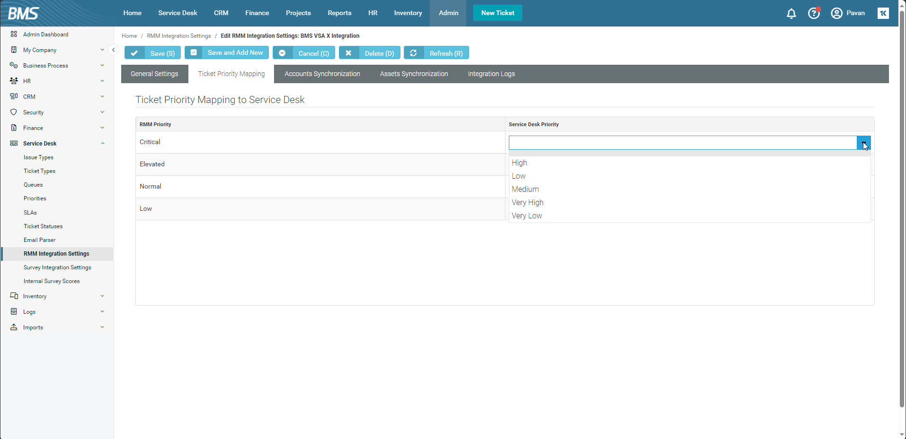Collapse sidebar using the left arrow icon

point(114,50)
